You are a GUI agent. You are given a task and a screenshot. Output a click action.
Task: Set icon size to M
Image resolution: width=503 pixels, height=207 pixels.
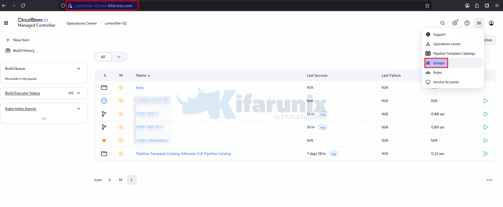[x=120, y=180]
